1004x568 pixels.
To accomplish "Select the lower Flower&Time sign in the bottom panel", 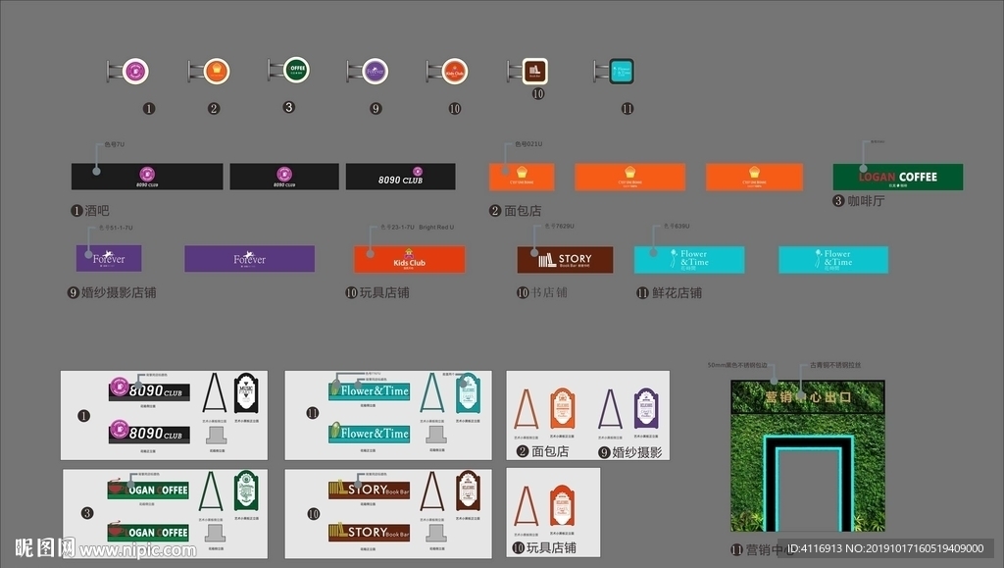I will tap(369, 433).
